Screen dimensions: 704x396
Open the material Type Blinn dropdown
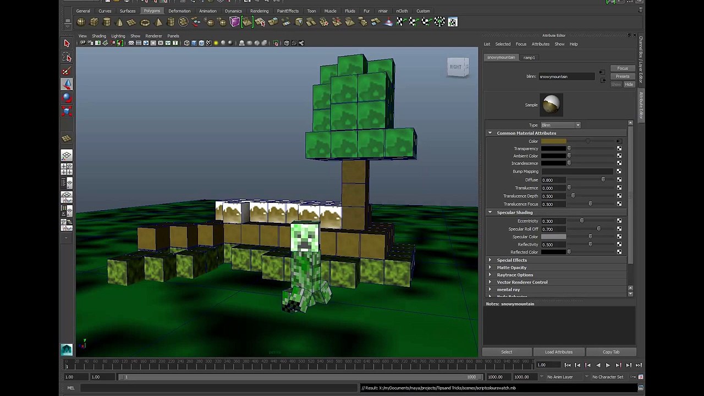click(x=560, y=125)
